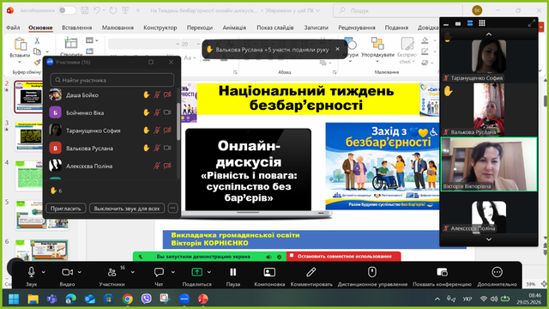Lower Даша Бойко's raised hand
549x309 pixels.
[146, 95]
